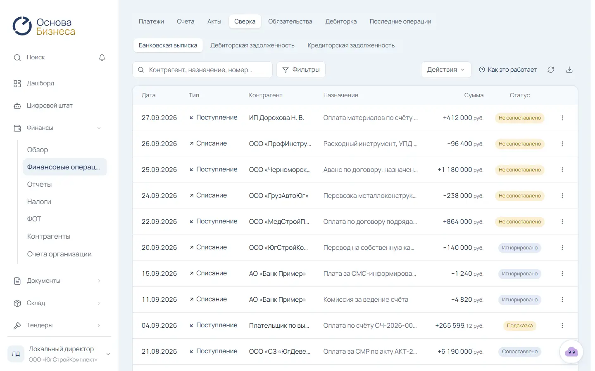Open row menu for ООО «ЮгСтройКо…»
Viewport: 595px width, 371px height.
point(562,248)
